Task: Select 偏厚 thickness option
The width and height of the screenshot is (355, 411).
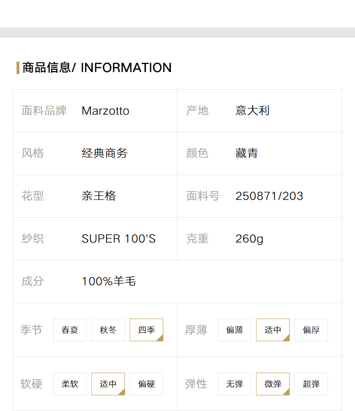Action: (x=311, y=330)
